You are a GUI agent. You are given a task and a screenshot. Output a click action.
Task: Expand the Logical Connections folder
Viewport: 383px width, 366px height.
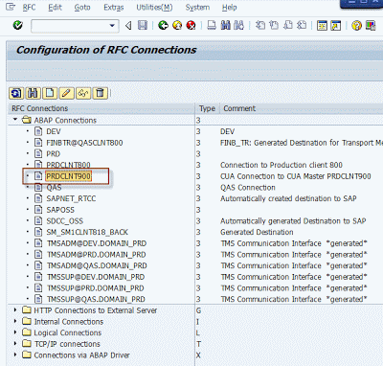[x=15, y=332]
